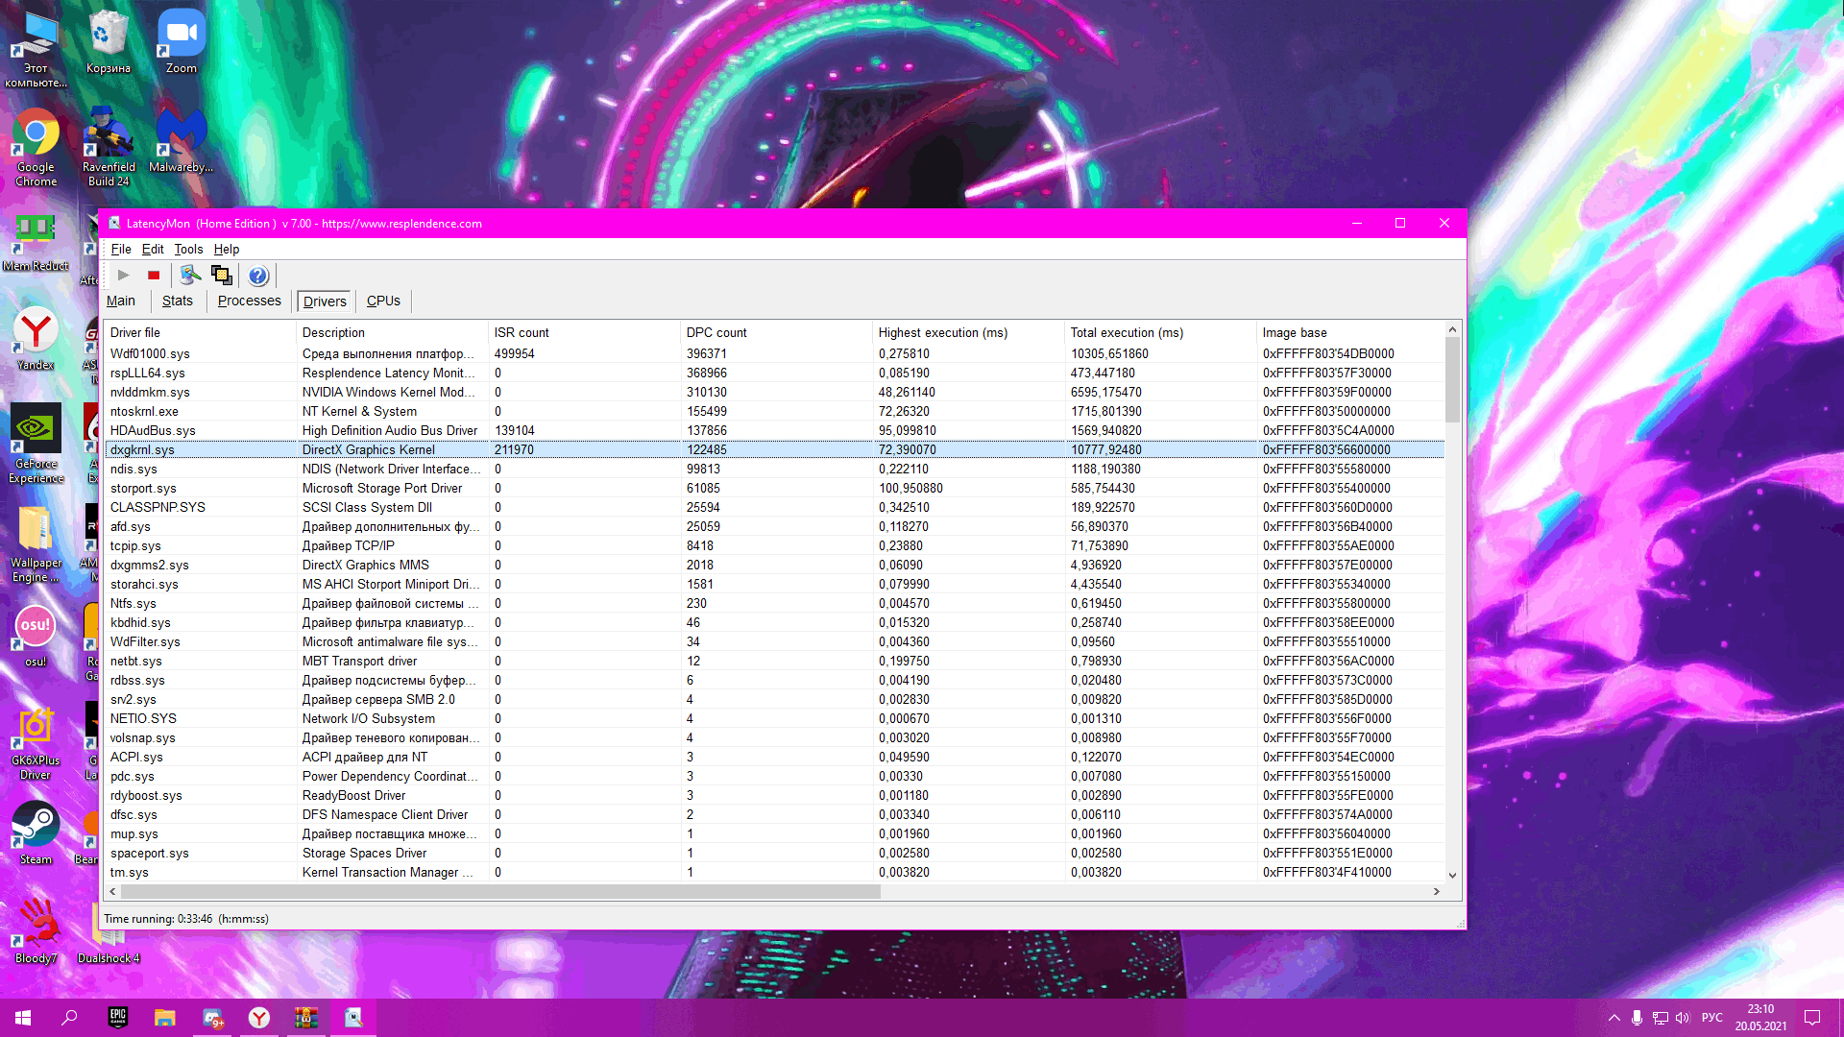Select the HDAudBus.sys driver row
Viewport: 1844px width, 1037px height.
[x=774, y=430]
